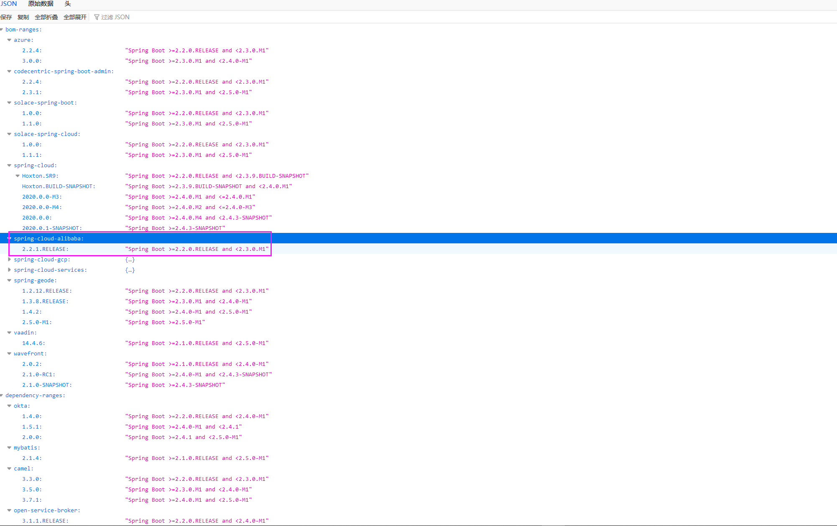Toggle the Hoxton.SR9 arrow
837x526 pixels.
pos(18,176)
